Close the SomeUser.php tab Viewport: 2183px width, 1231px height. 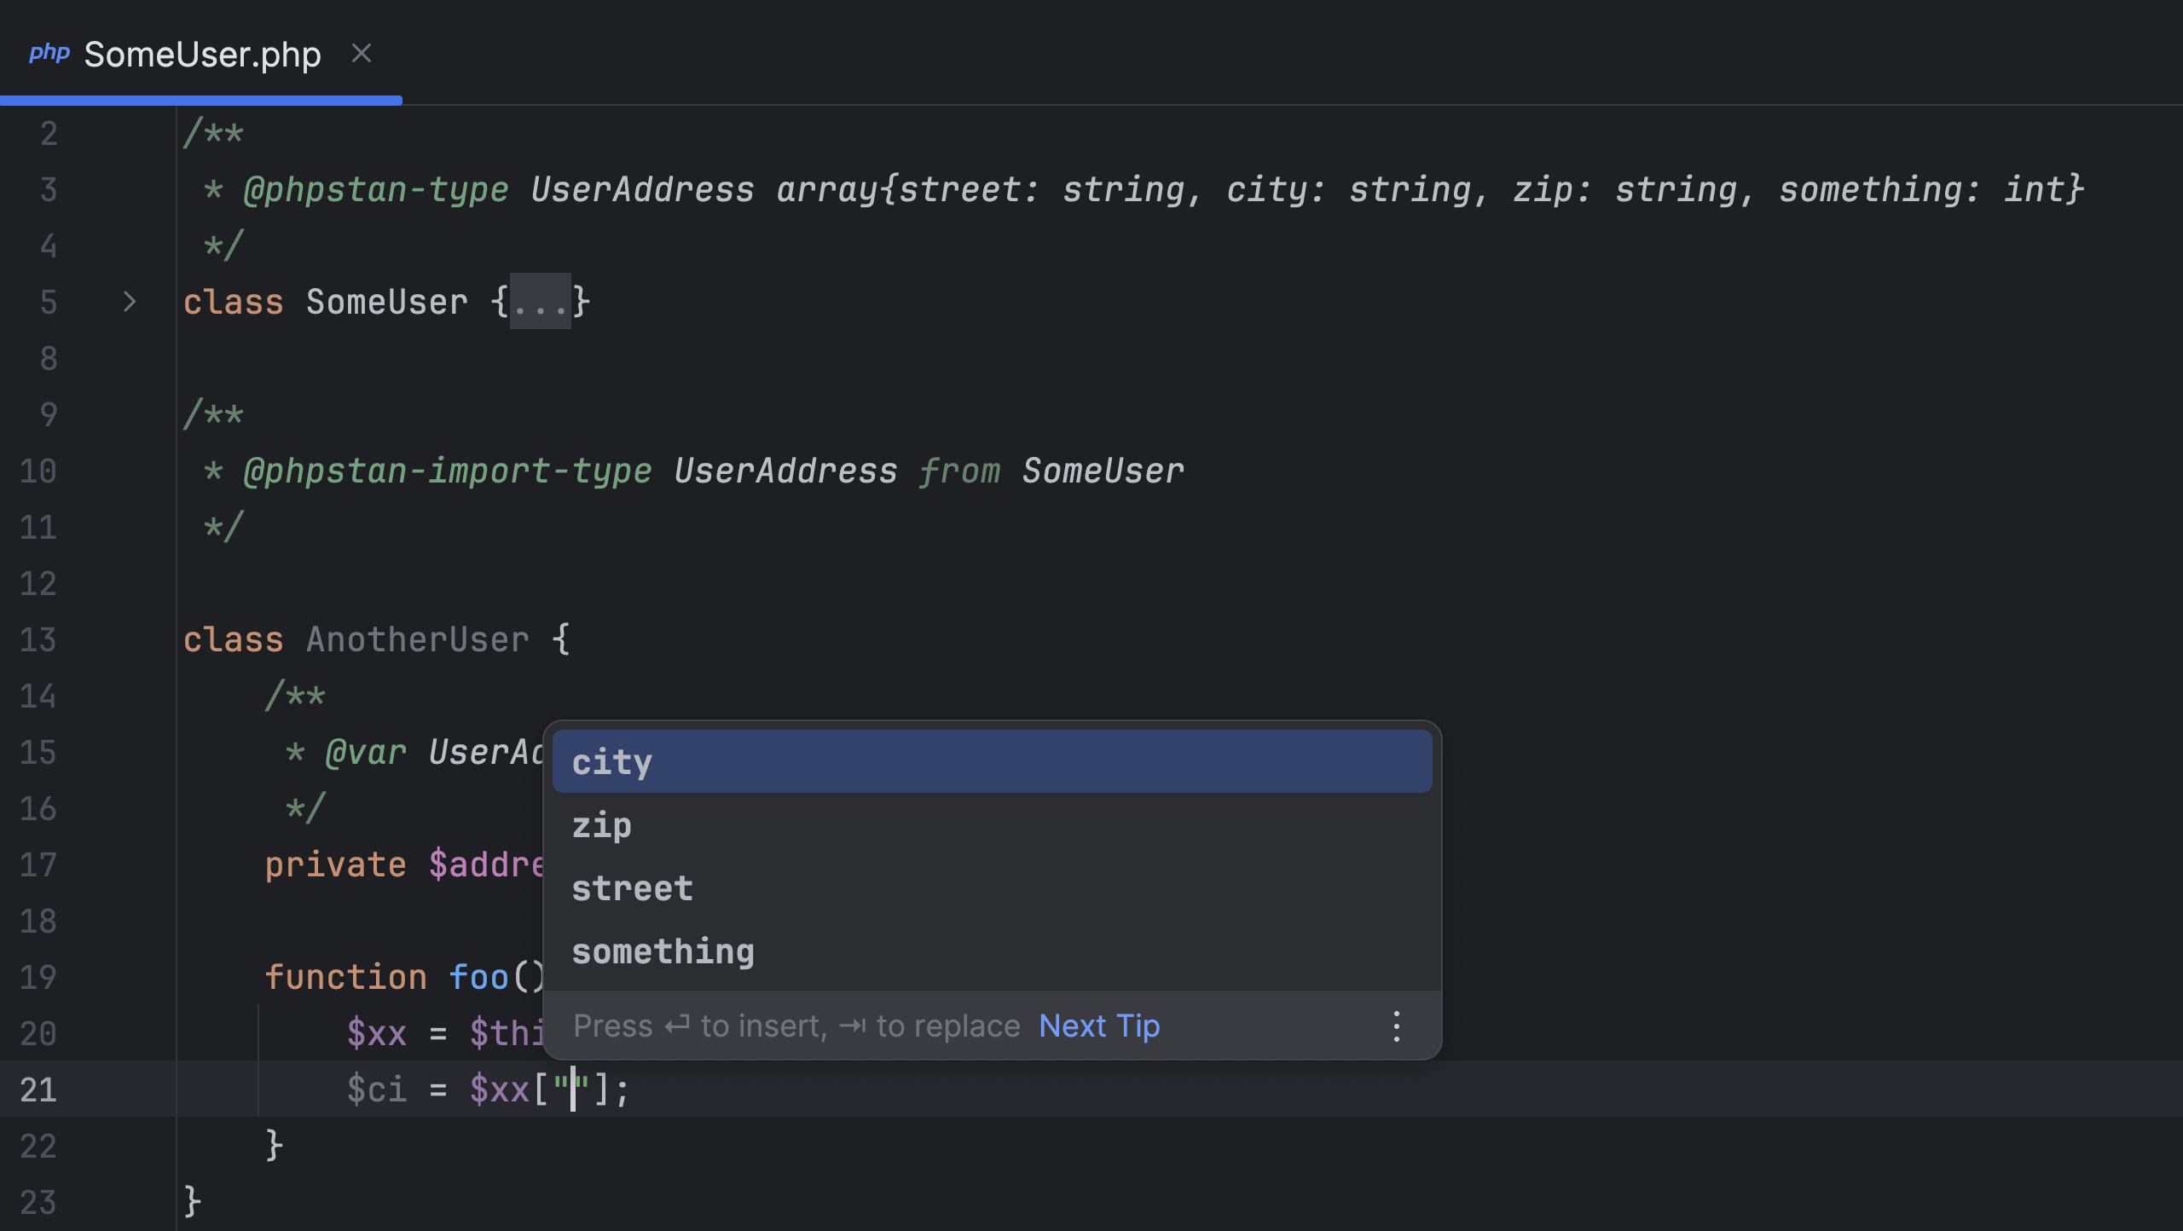[362, 54]
